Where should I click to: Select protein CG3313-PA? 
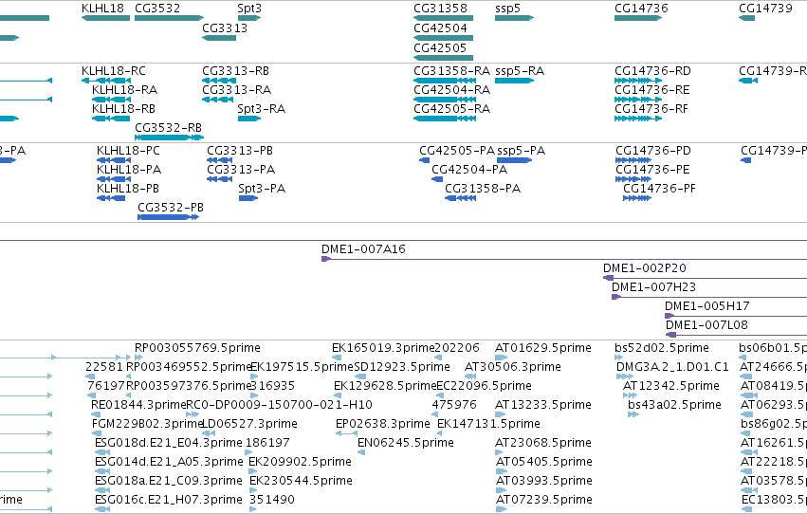(x=219, y=179)
